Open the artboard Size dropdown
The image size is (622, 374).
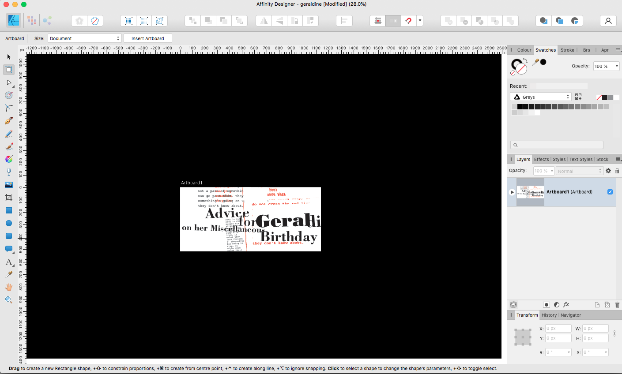tap(84, 38)
